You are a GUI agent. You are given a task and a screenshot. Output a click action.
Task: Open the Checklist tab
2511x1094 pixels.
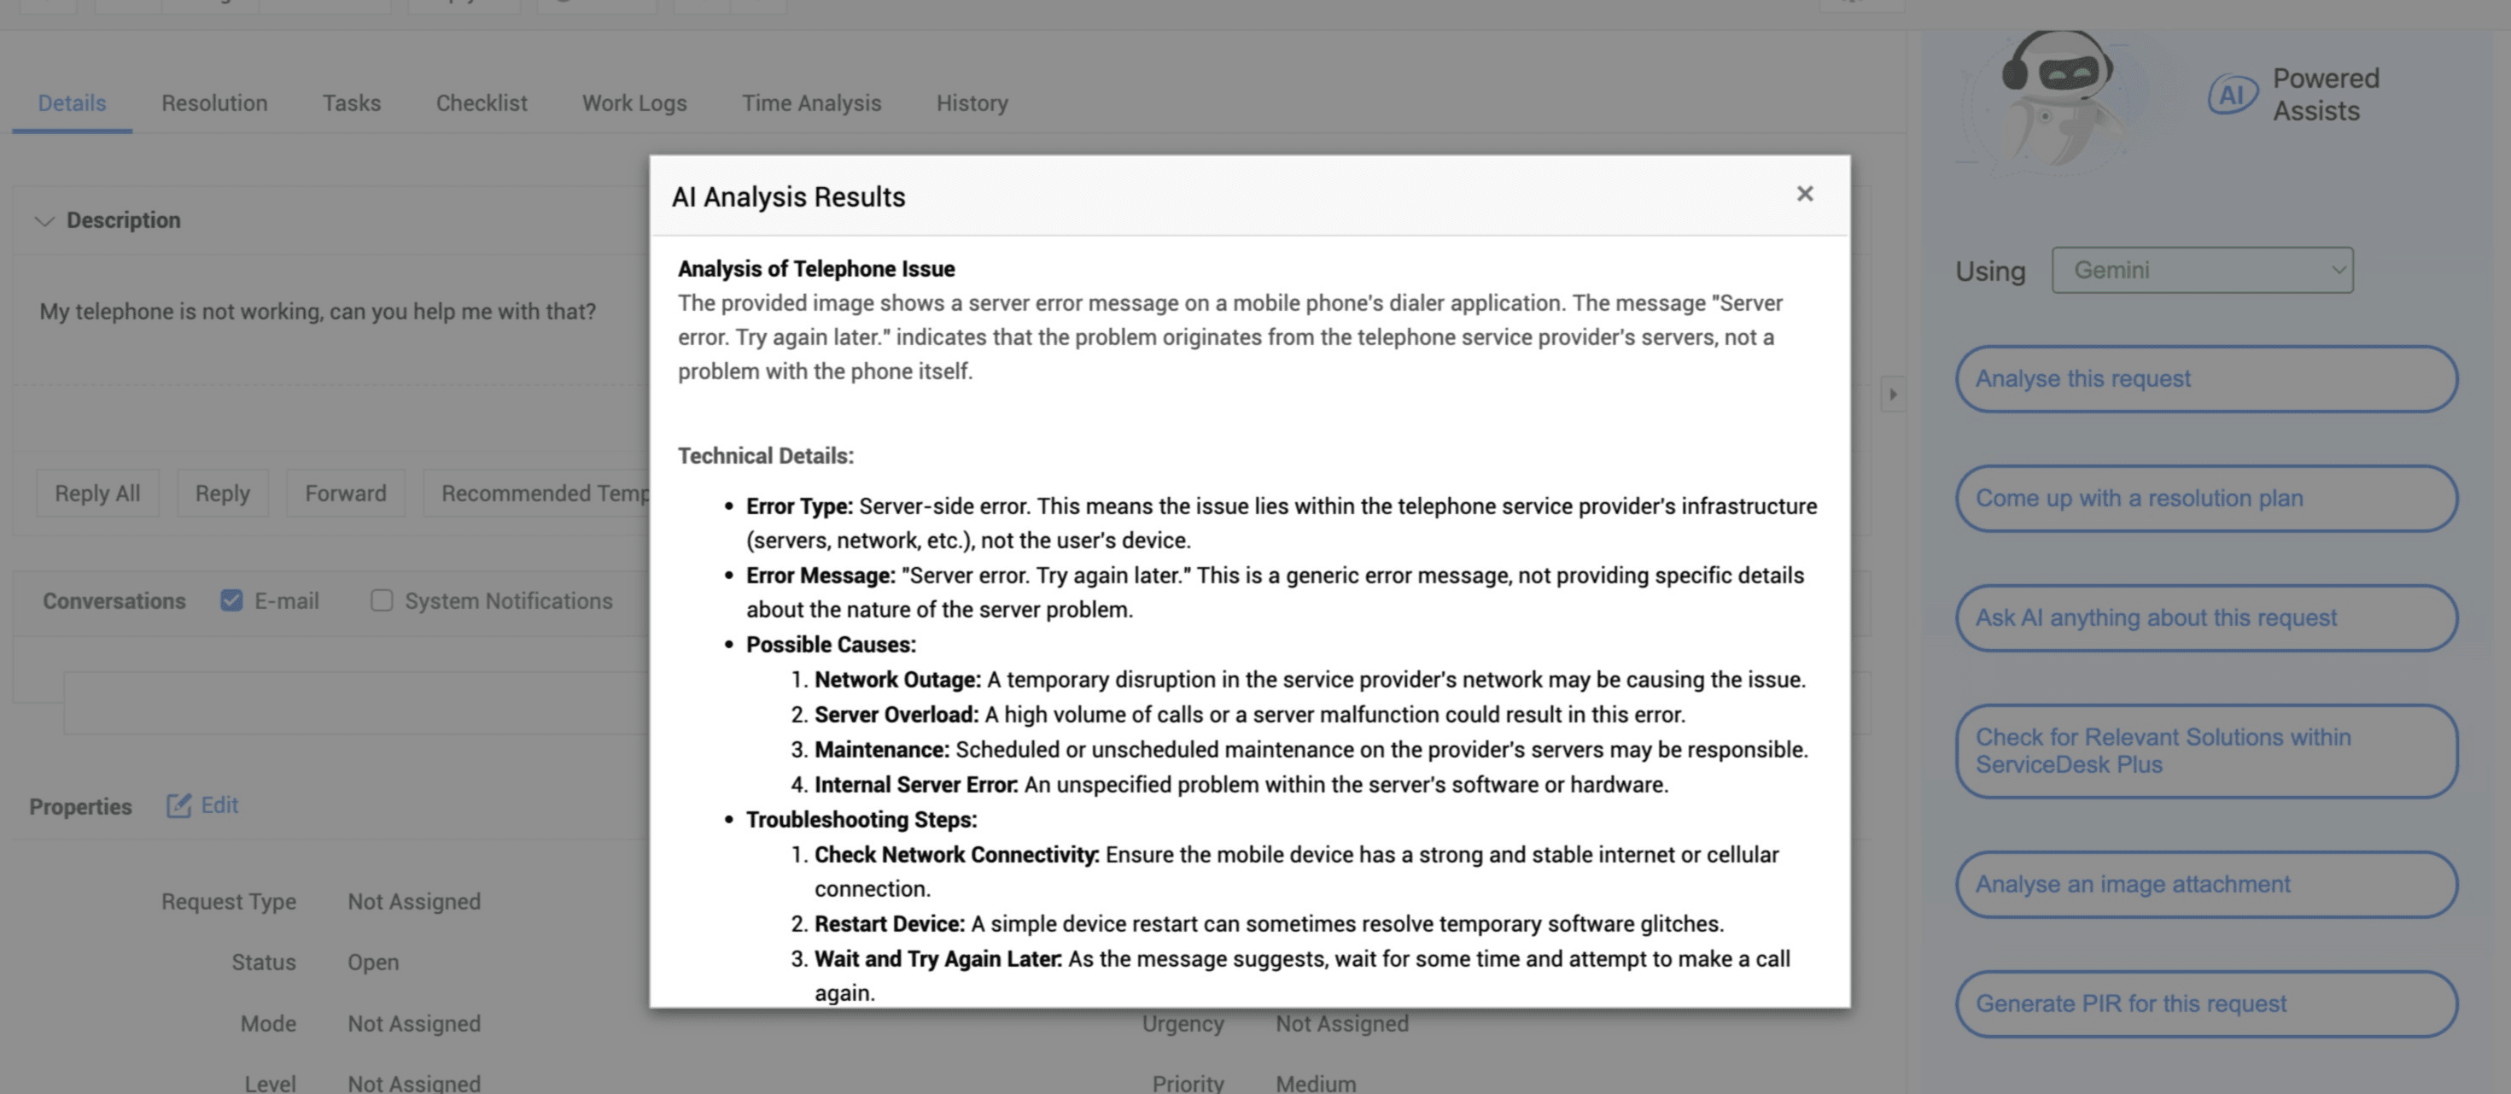482,103
